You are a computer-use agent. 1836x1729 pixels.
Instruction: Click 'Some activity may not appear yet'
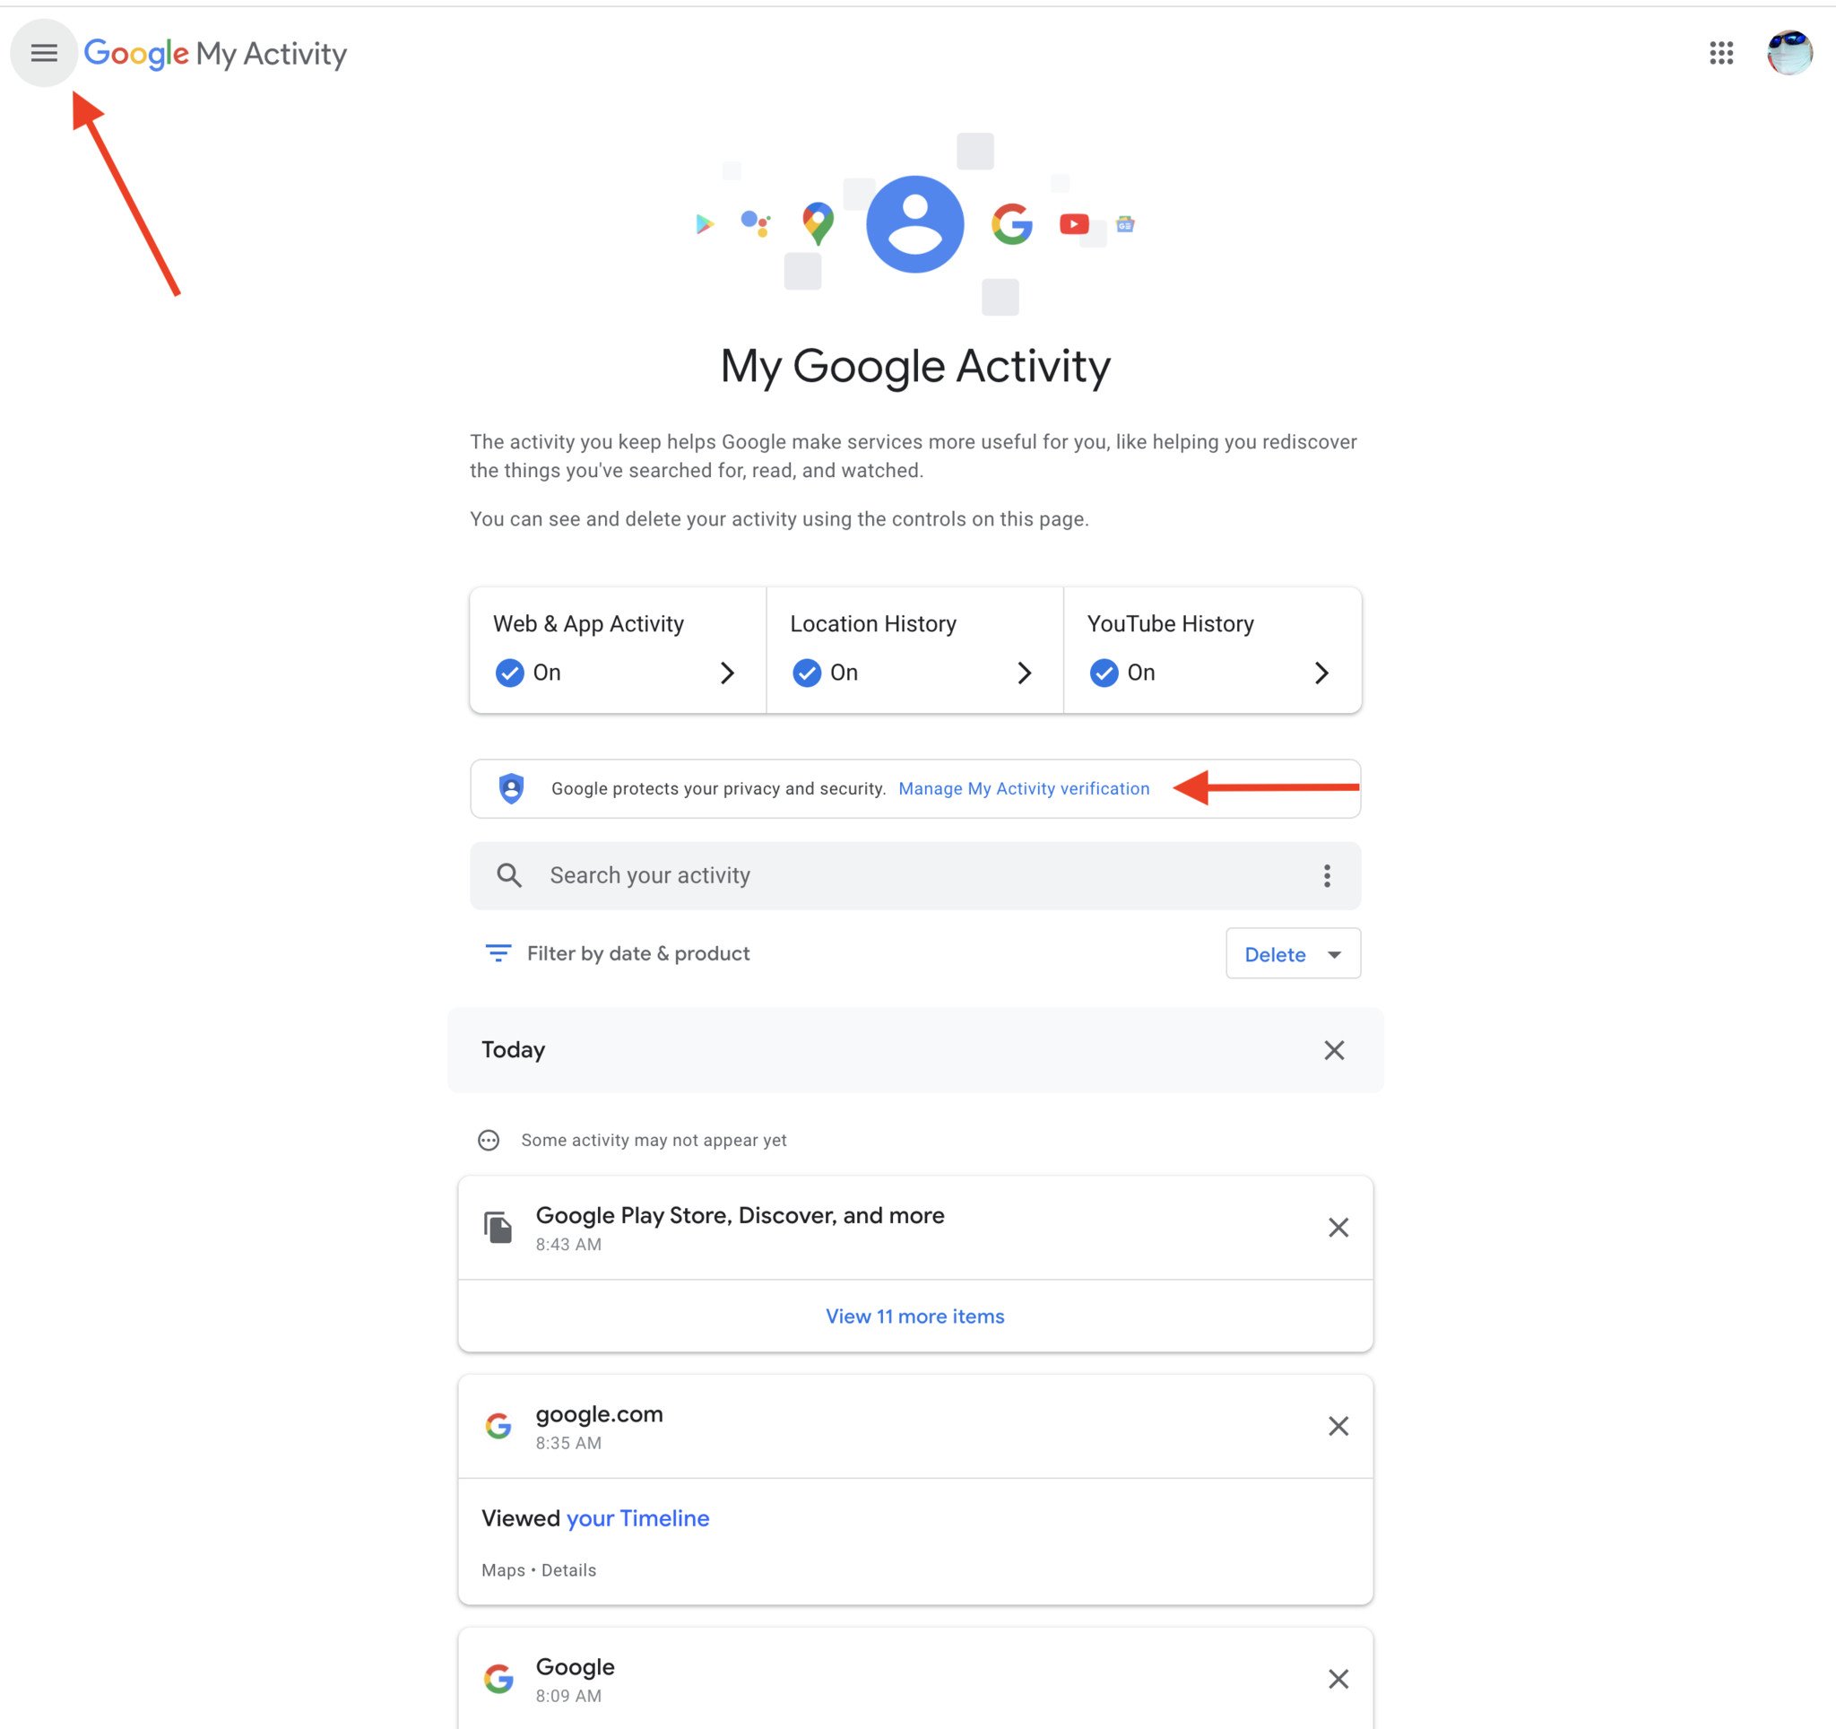pos(653,1140)
